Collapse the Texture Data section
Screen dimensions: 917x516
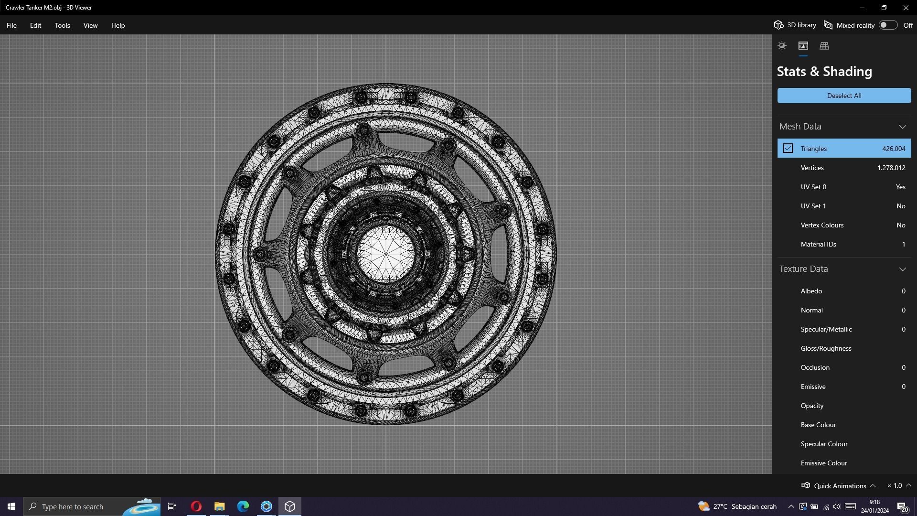click(x=902, y=269)
